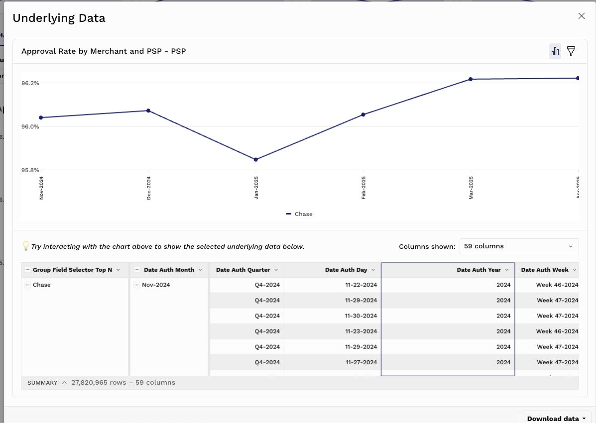Collapse the Group Field Selector column header
Viewport: 596px width, 423px height.
coord(28,270)
